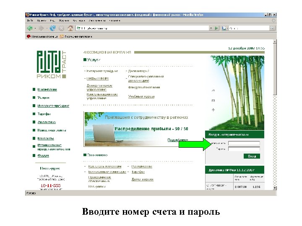302x226 pixels.
Task: Open the Журнал menu
Action: coord(64,21)
